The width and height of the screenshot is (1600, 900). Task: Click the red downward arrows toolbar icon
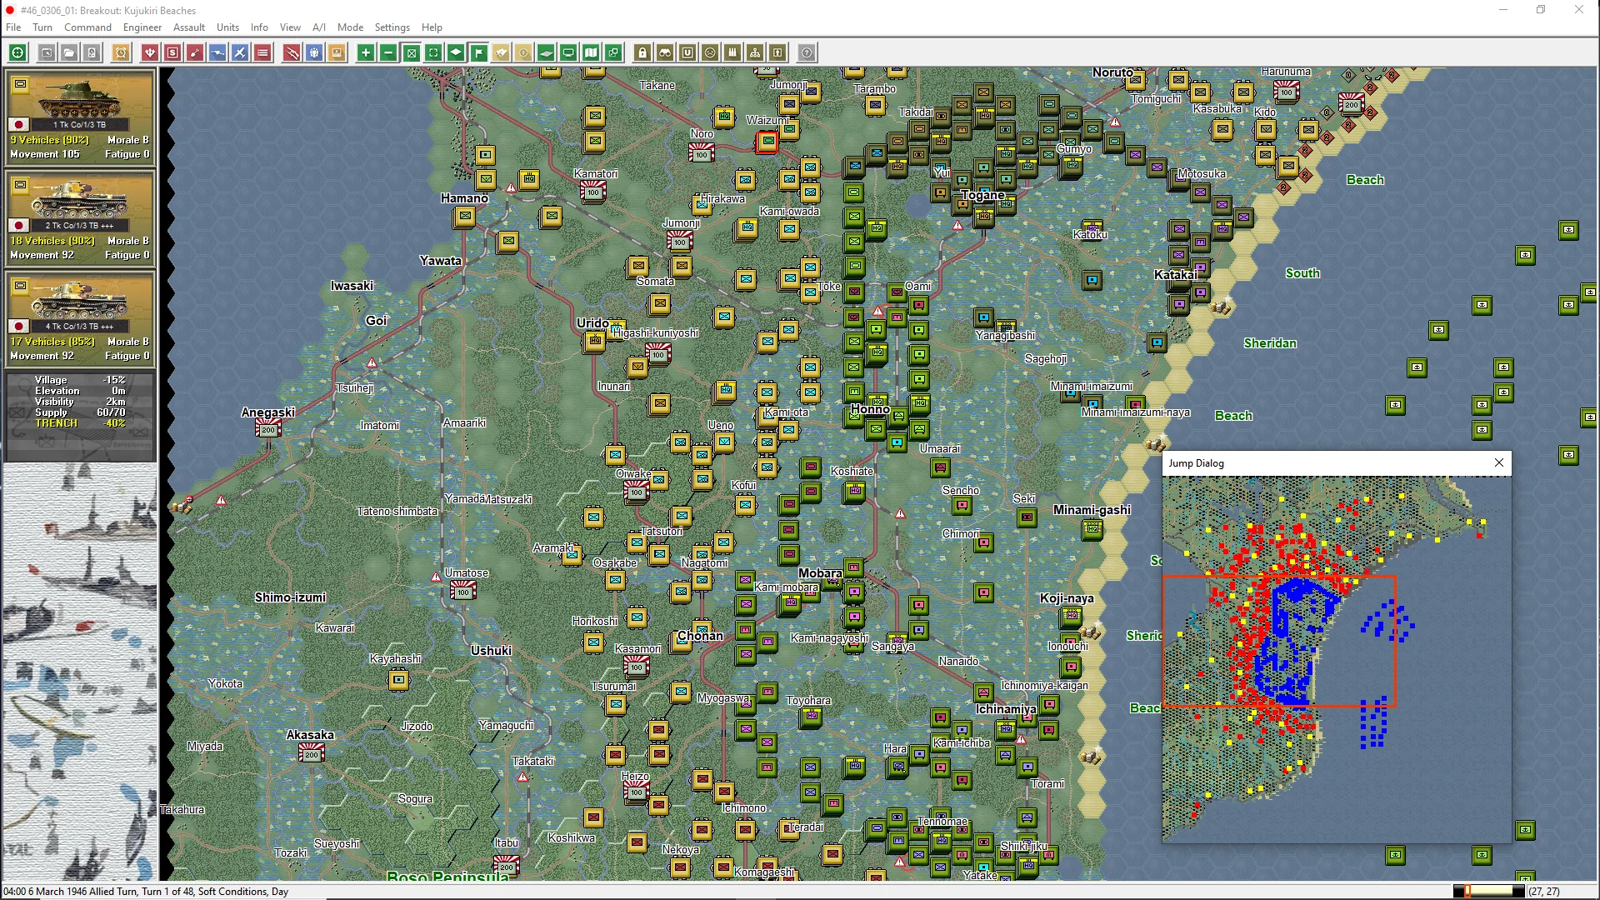click(x=150, y=53)
